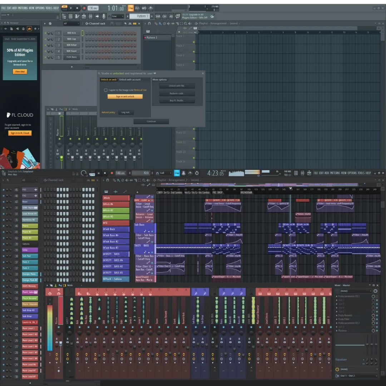The image size is (386, 386).
Task: Open the Line snap dropdown in toolbar
Action: [x=117, y=16]
